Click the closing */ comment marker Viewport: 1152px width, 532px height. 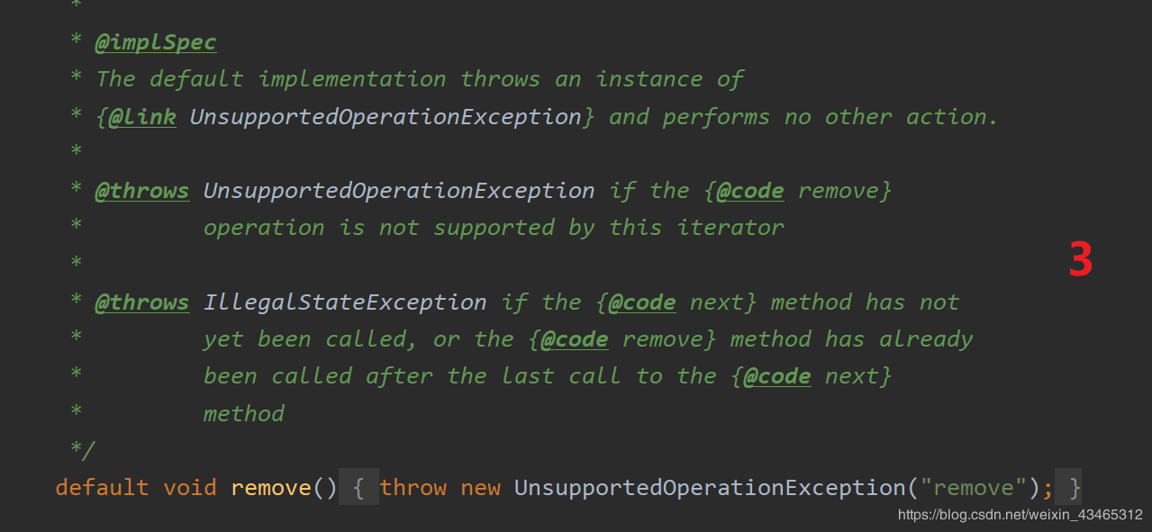[x=82, y=449]
